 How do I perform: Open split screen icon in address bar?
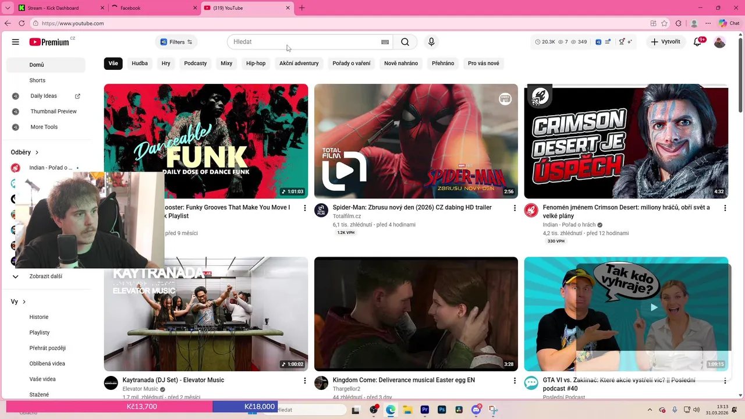pos(654,23)
